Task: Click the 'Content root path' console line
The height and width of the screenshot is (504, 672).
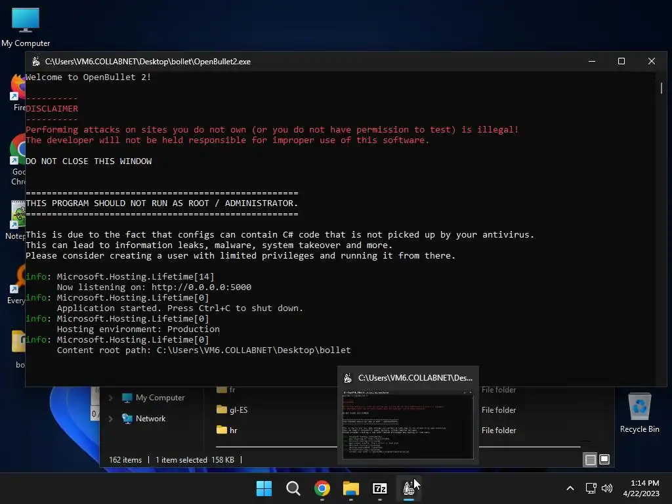Action: coord(203,350)
